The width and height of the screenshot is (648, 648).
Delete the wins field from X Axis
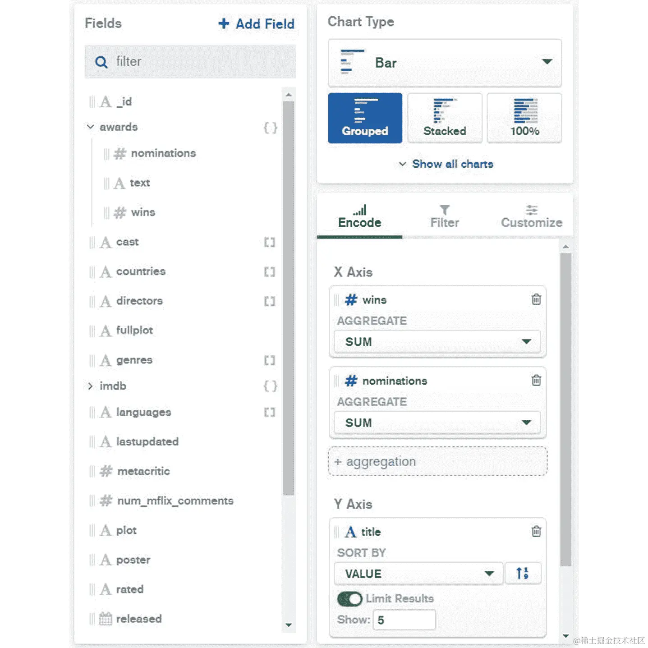pyautogui.click(x=536, y=299)
